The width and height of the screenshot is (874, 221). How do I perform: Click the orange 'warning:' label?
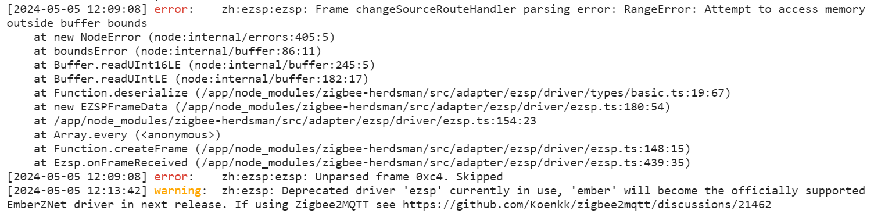pos(180,191)
